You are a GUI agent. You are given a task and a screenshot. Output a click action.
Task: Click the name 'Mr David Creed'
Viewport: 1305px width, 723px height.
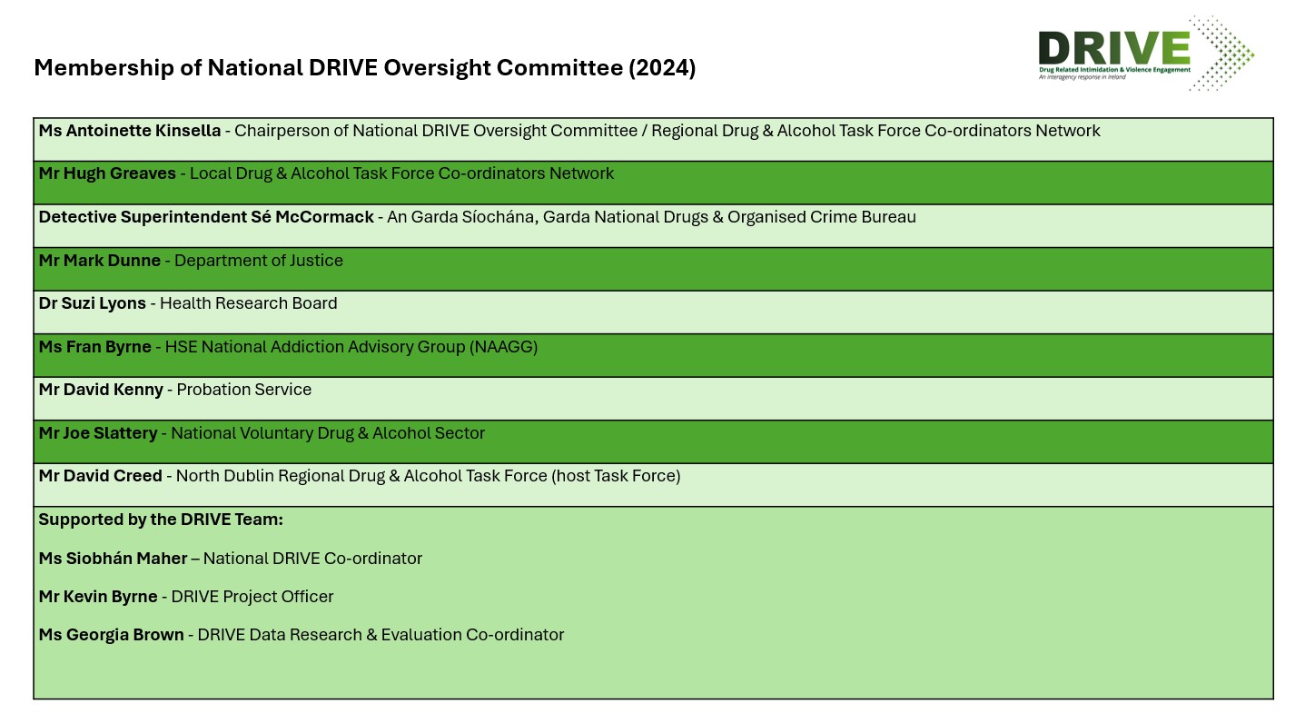coord(101,476)
